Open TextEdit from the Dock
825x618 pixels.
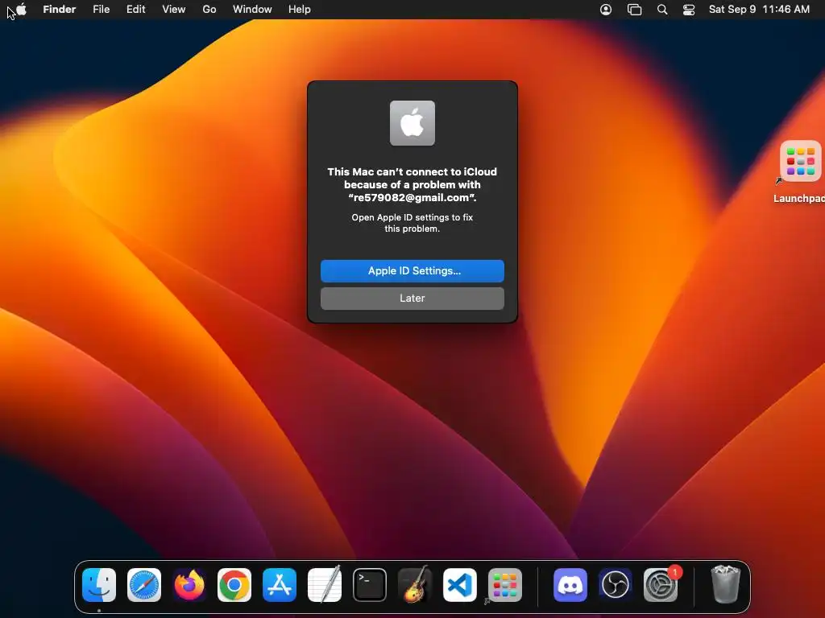(325, 585)
